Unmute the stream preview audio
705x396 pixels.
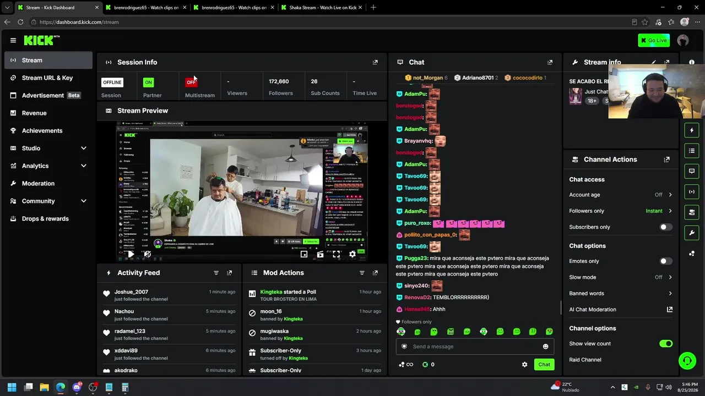point(147,254)
